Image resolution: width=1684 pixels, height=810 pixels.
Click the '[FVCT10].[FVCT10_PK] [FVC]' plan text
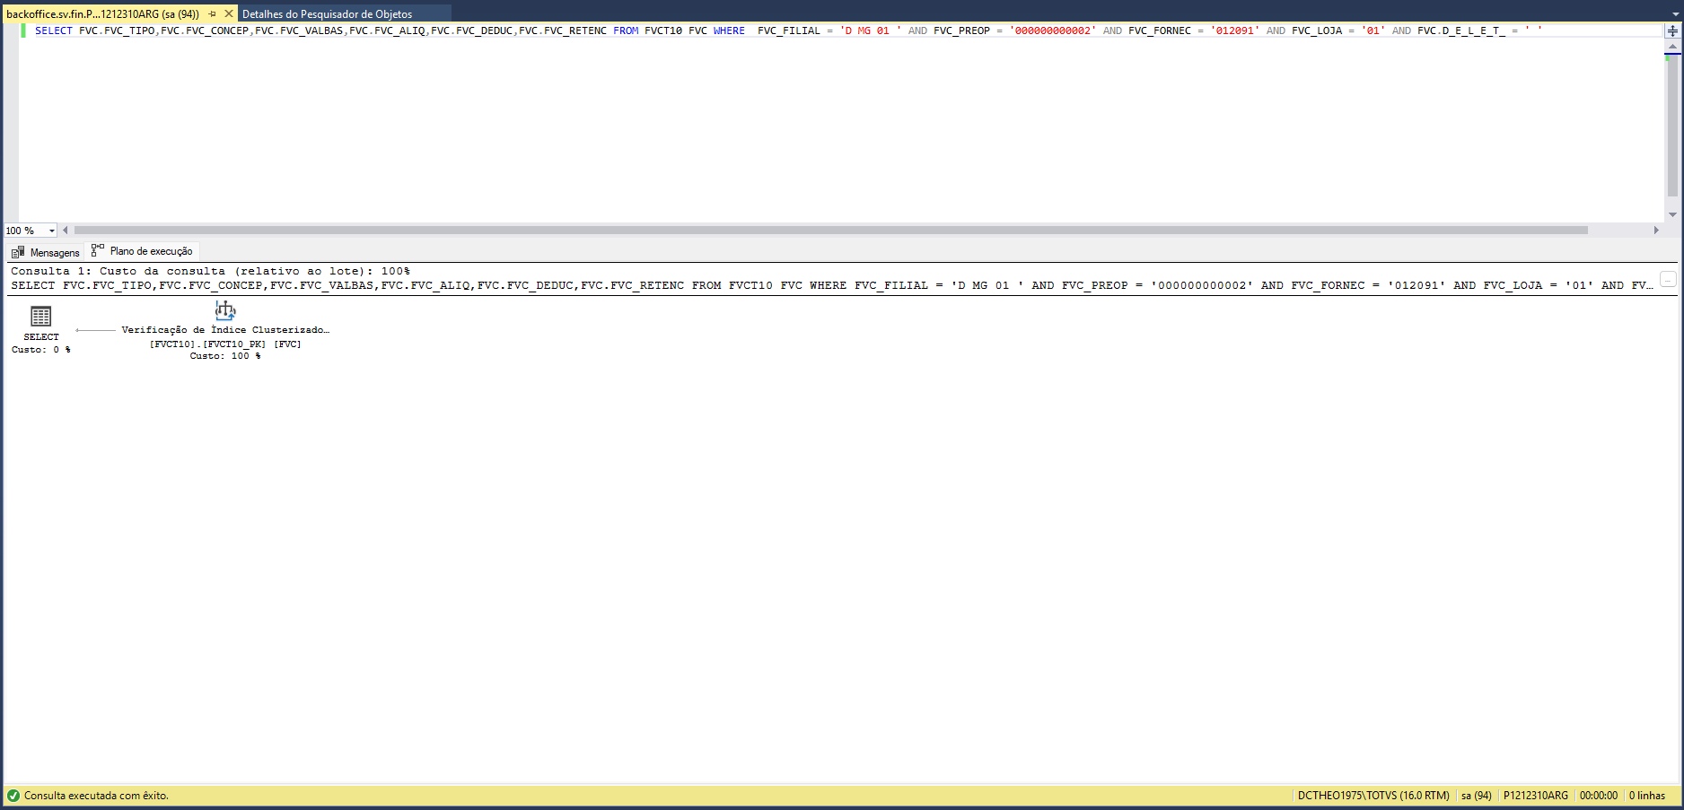[x=225, y=344]
